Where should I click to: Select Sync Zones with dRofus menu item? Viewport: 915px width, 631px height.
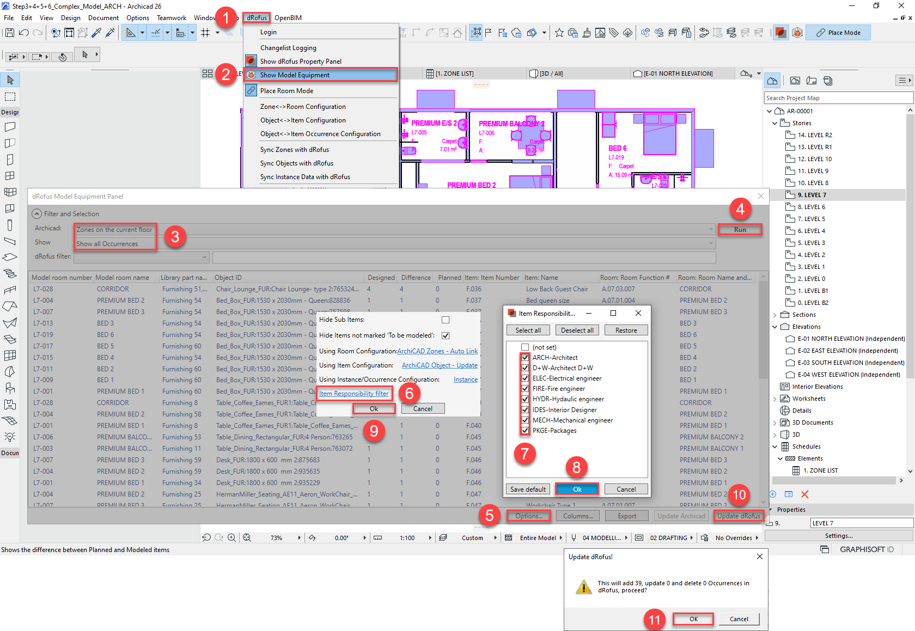point(295,149)
